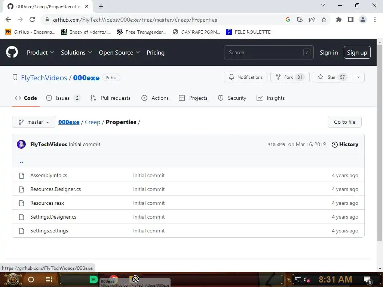Image resolution: width=383 pixels, height=287 pixels.
Task: Close the 000exe GitHub tab
Action: coord(87,6)
